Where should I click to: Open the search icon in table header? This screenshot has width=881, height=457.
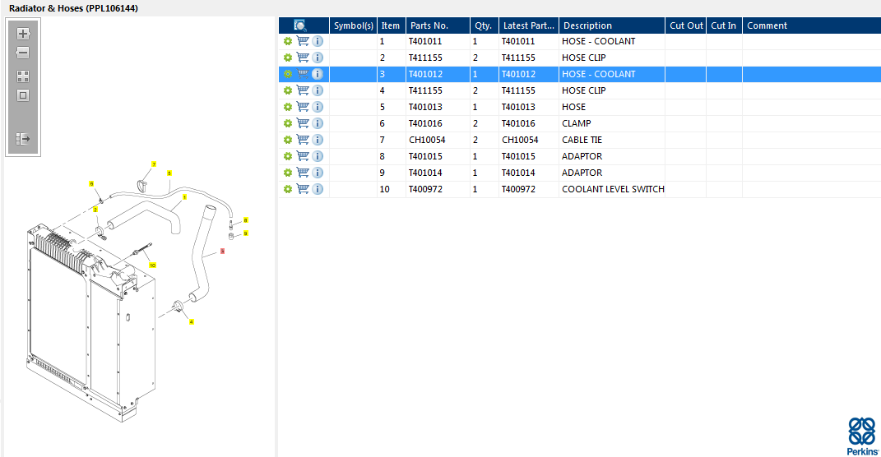click(x=300, y=25)
